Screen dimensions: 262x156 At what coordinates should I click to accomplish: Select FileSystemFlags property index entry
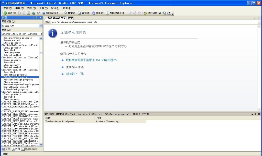(x=18, y=80)
